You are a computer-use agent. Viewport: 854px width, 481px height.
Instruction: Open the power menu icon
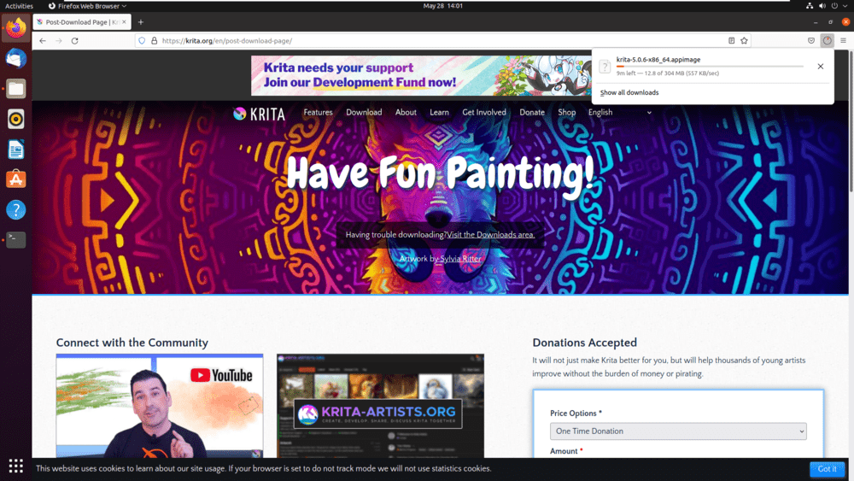coord(834,6)
